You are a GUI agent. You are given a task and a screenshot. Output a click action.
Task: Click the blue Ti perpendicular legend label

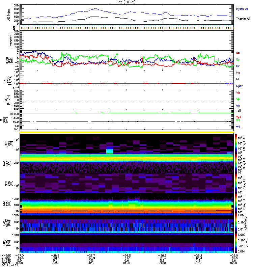238,127
